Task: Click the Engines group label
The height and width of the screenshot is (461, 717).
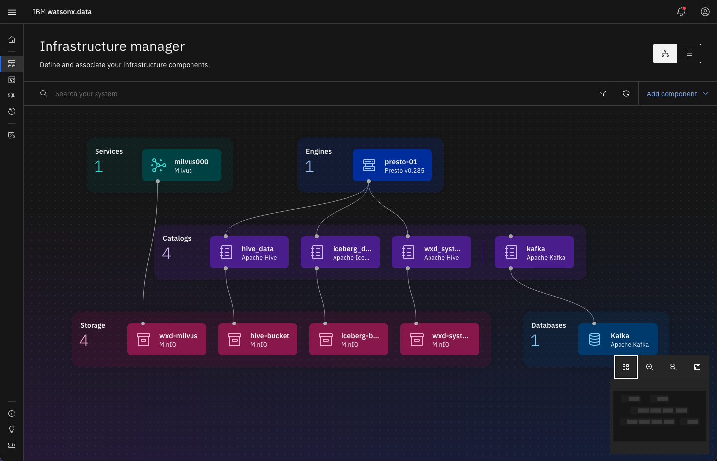Action: (x=319, y=151)
